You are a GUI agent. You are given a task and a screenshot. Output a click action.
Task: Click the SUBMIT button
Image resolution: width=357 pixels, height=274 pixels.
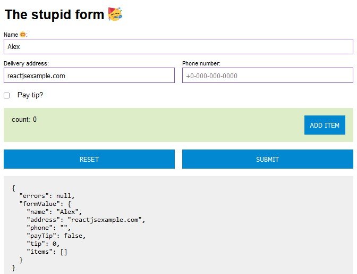coord(268,159)
